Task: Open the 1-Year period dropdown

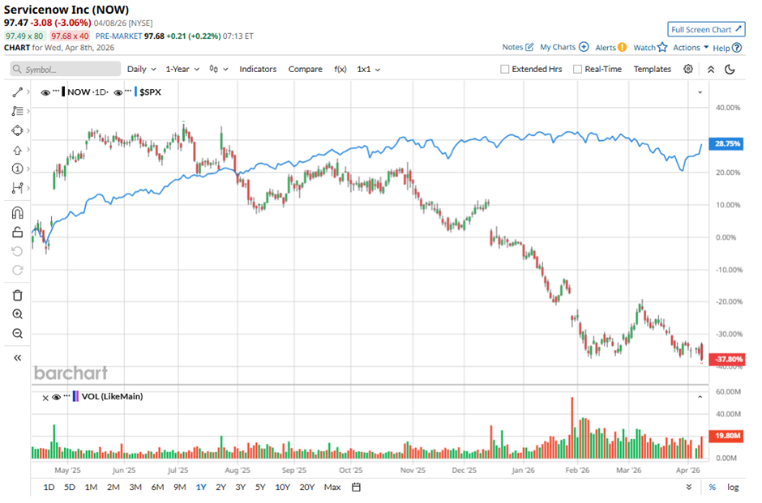Action: 182,70
